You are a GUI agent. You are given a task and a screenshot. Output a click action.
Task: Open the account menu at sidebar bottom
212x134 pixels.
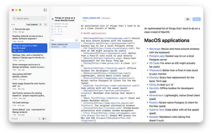point(44,119)
